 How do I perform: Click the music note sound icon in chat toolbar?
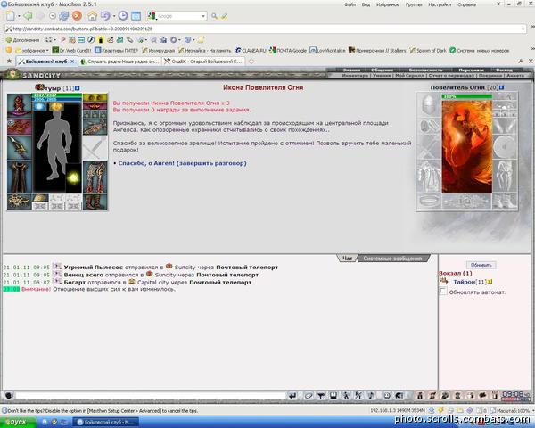pyautogui.click(x=371, y=396)
